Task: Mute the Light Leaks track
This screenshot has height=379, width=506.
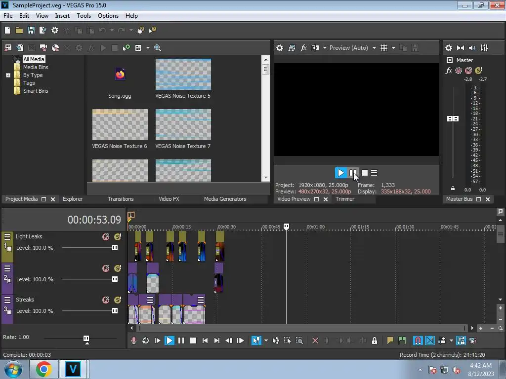Action: pos(106,237)
